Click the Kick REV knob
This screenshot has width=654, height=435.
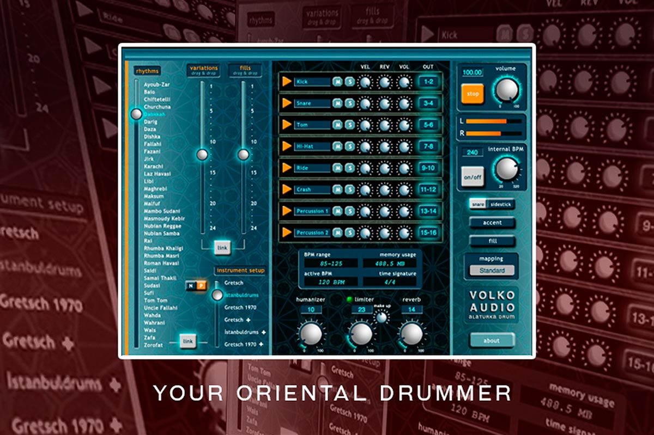385,82
